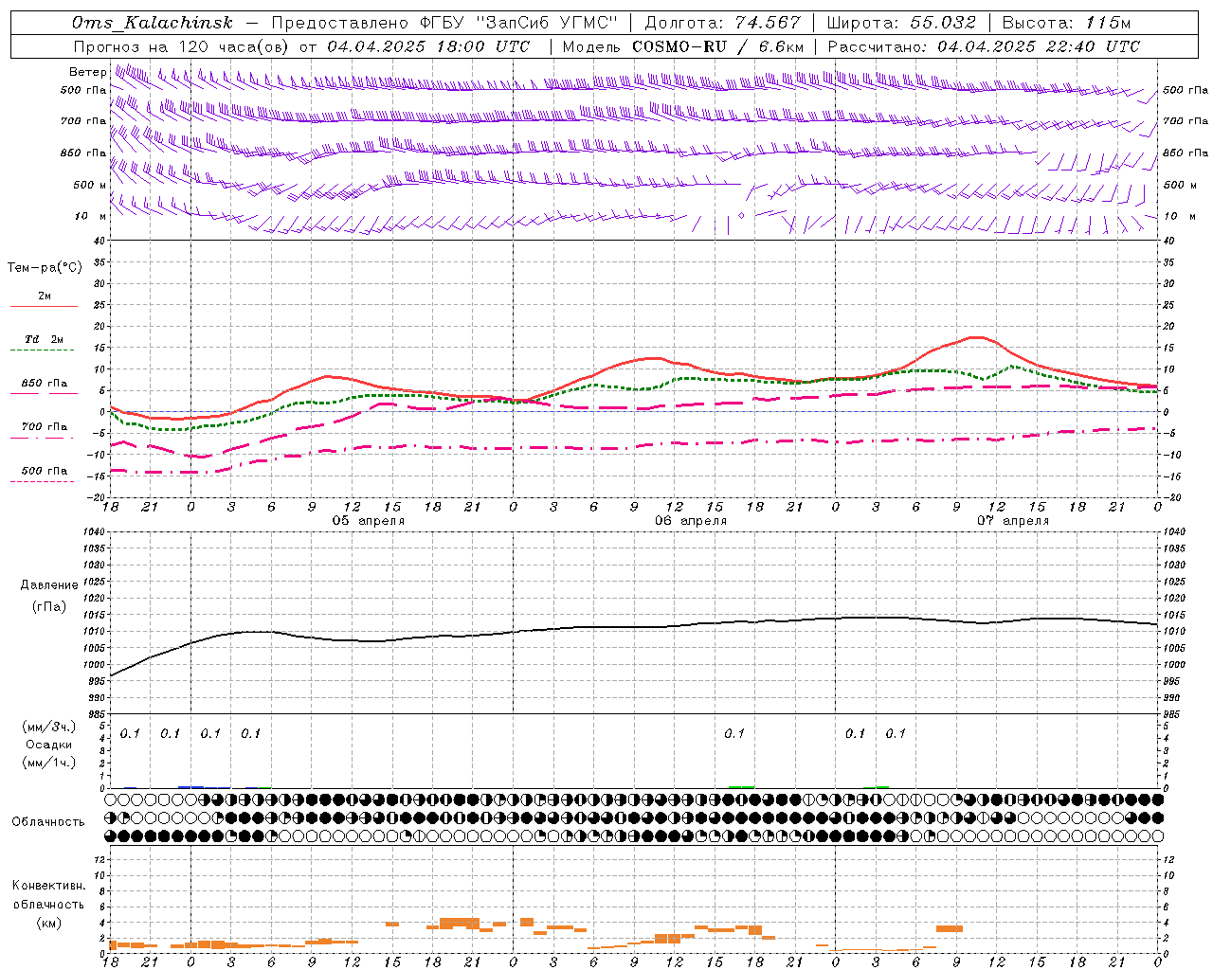
Task: Click the 07 апреля date label
Action: 1013,521
